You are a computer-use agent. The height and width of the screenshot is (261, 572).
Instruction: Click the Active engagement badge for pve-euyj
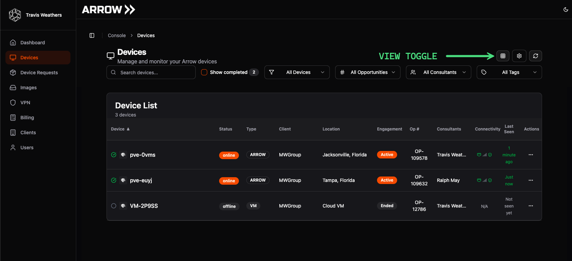coord(387,180)
